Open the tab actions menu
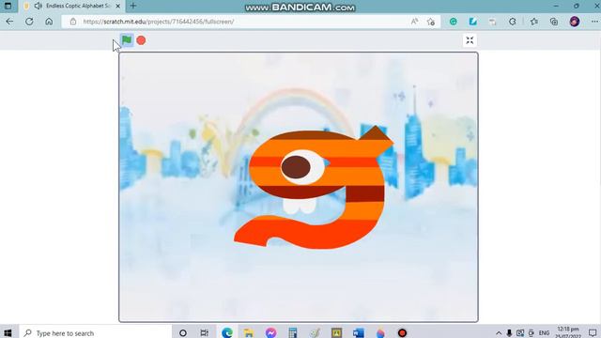 [x=8, y=6]
